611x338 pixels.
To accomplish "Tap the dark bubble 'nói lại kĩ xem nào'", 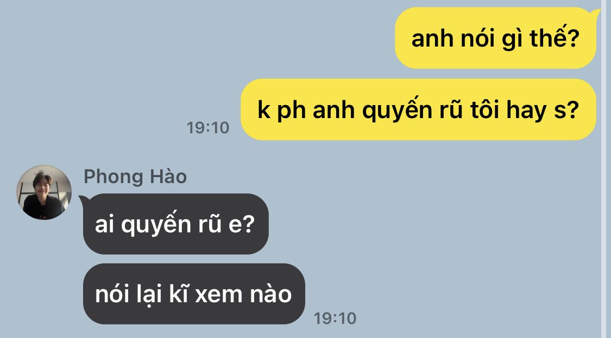I will pyautogui.click(x=194, y=294).
